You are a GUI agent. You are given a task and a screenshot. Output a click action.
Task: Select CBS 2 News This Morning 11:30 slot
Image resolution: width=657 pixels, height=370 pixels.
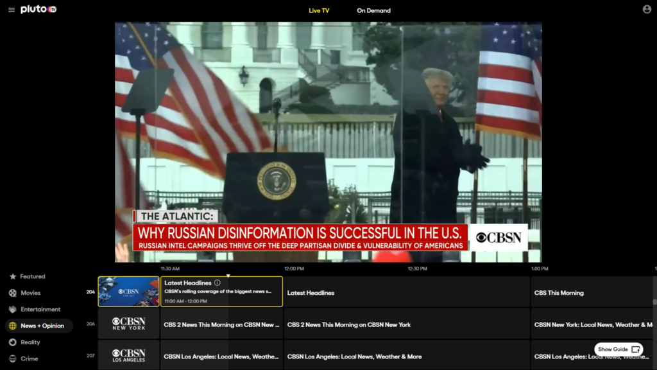coord(221,324)
